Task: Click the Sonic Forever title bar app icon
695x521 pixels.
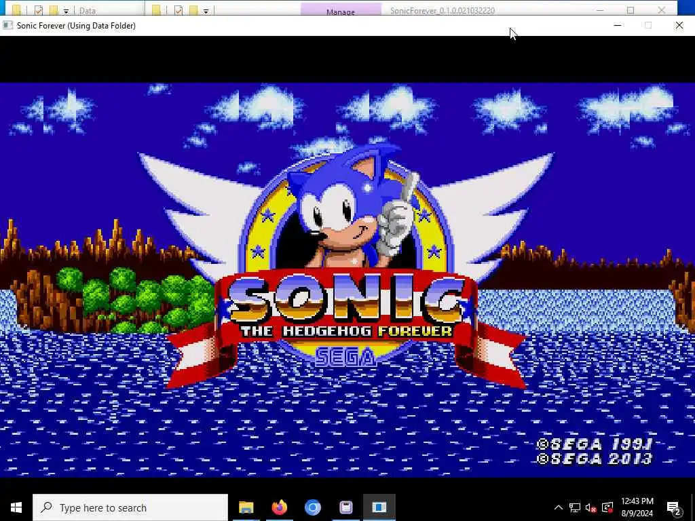Action: coord(7,25)
